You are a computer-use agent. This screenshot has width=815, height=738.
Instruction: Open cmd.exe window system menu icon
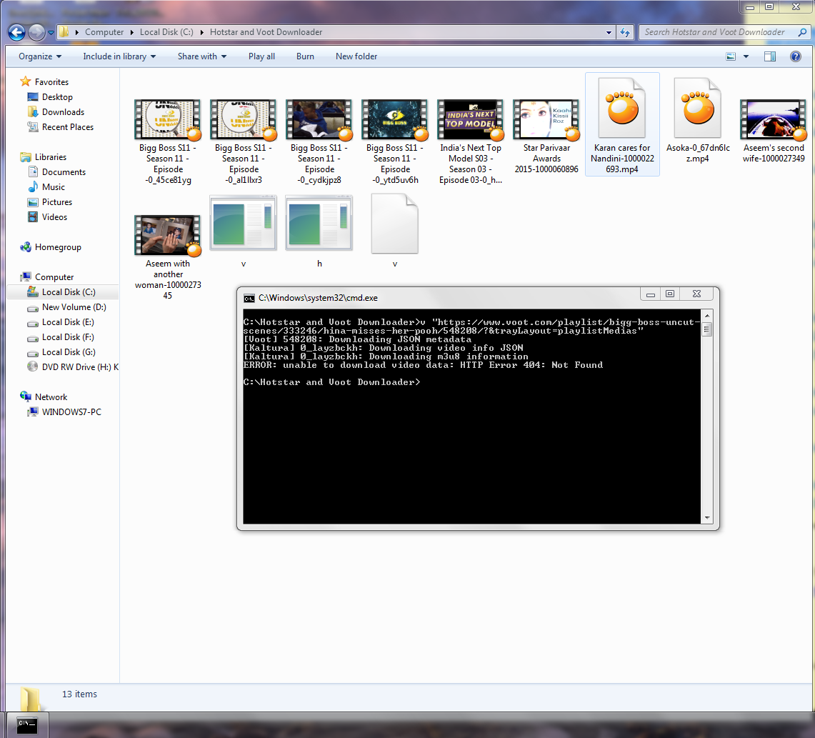pyautogui.click(x=249, y=299)
